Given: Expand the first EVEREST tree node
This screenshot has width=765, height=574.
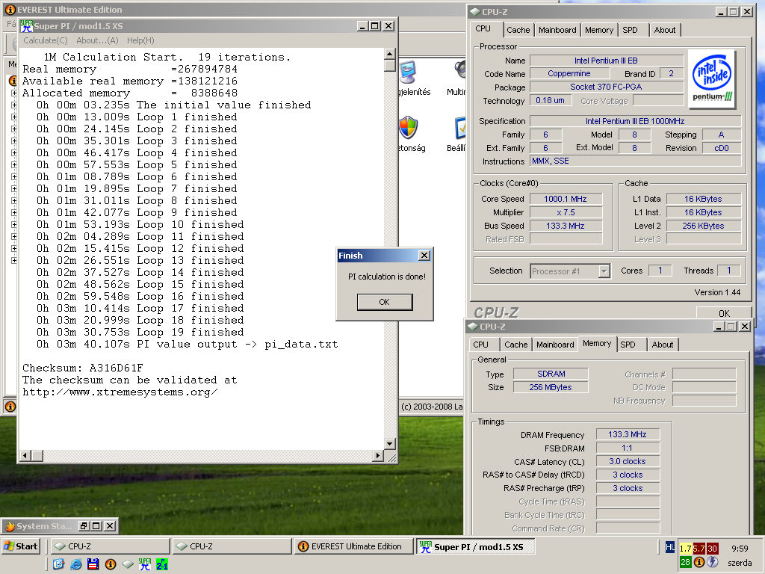Looking at the screenshot, I should 14,93.
